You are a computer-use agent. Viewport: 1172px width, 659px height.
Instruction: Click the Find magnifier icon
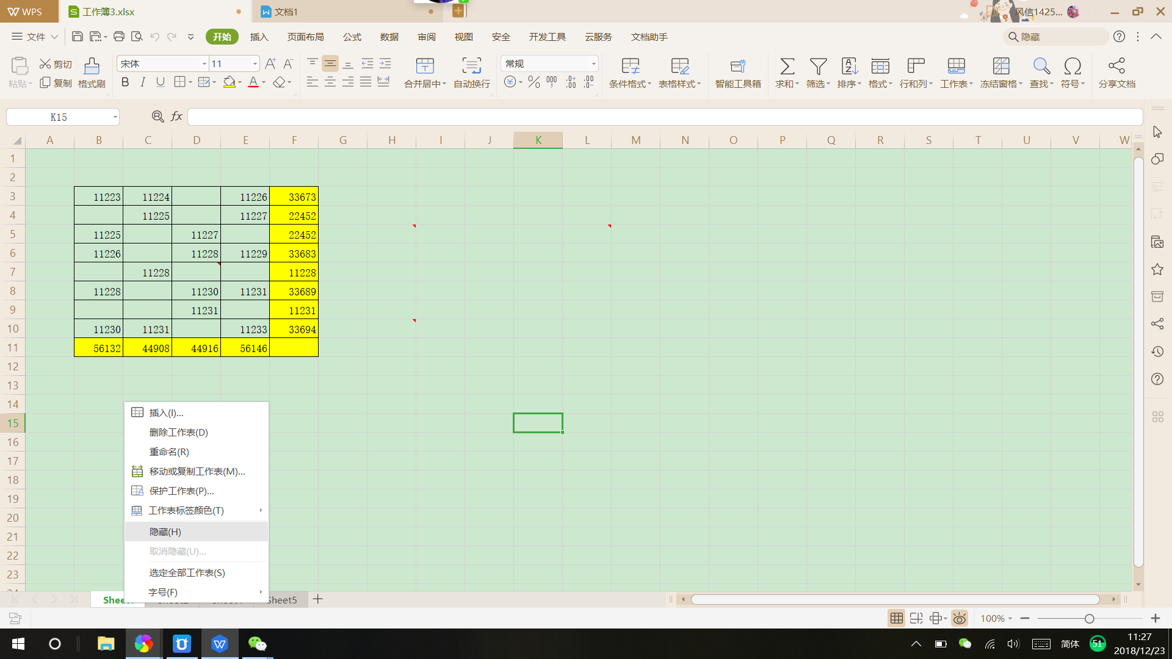click(x=1041, y=66)
